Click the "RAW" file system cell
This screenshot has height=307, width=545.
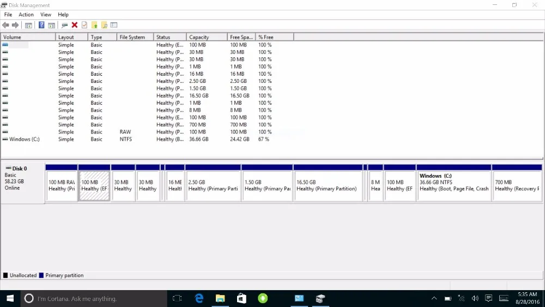tap(125, 132)
